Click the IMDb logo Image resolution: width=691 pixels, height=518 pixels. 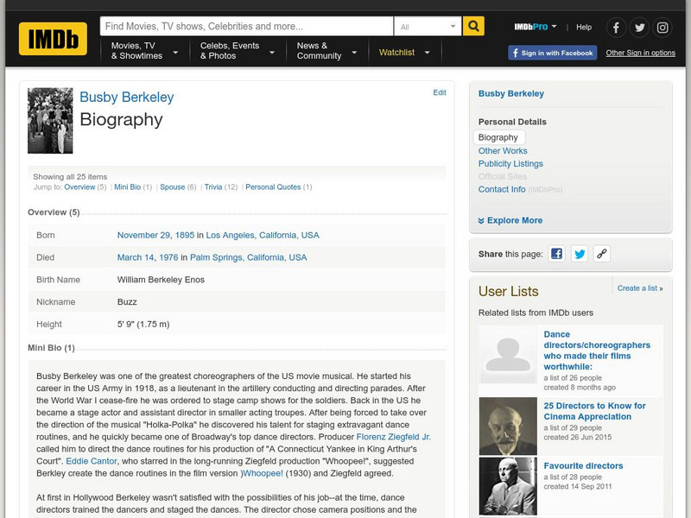(53, 39)
